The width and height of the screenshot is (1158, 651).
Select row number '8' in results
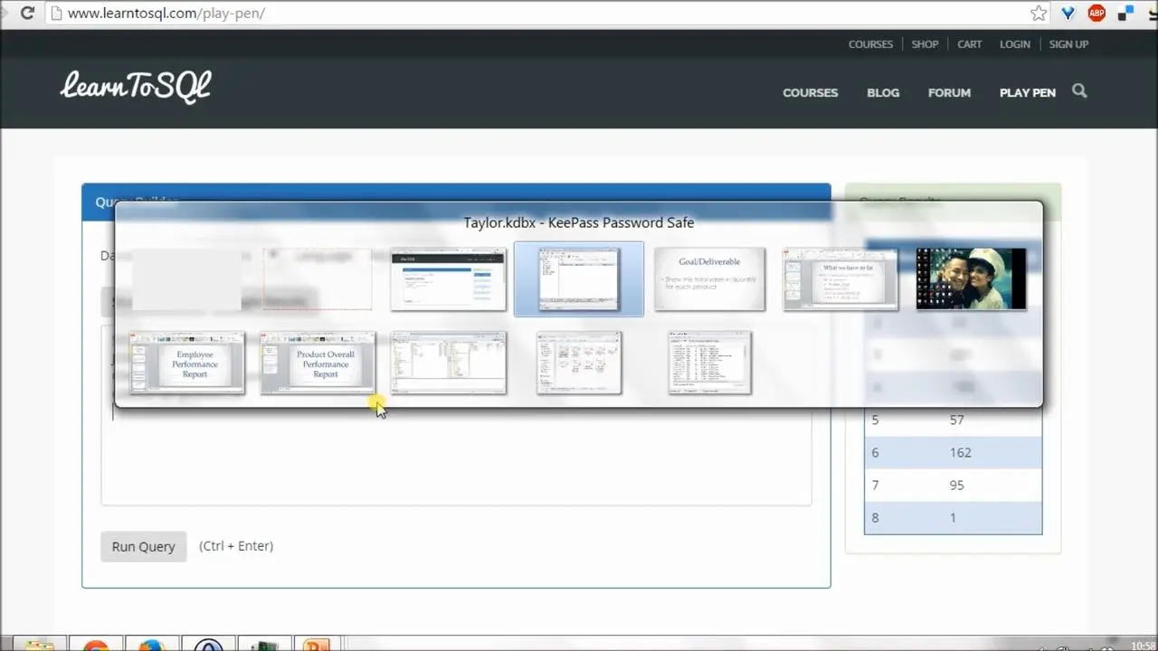point(875,517)
